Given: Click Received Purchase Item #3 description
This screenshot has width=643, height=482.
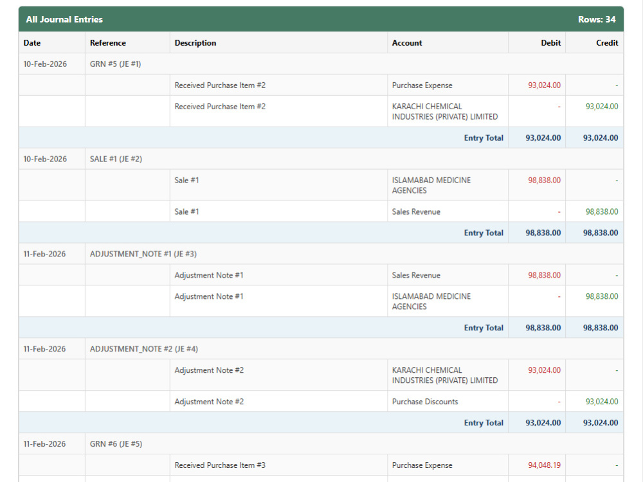Looking at the screenshot, I should [220, 465].
